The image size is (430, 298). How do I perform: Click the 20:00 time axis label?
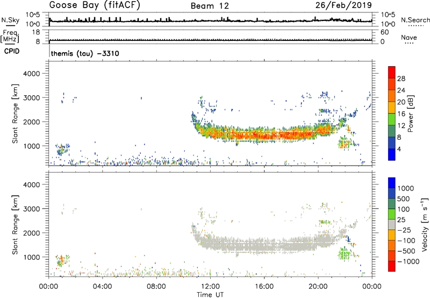click(318, 287)
